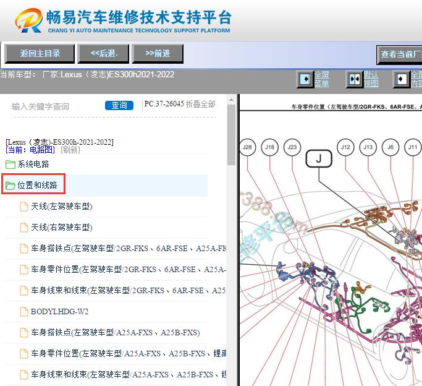The image size is (422, 386).
Task: Click 查看当前厂家 button at right
Action: 399,54
